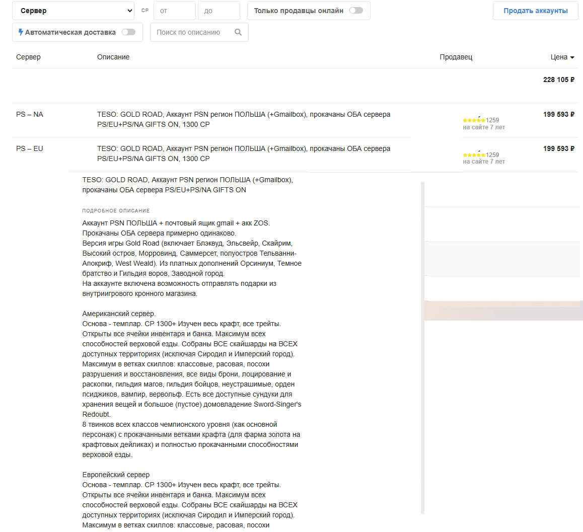The image size is (583, 532).
Task: Click the 'Американский сервер.' line
Action: click(119, 314)
